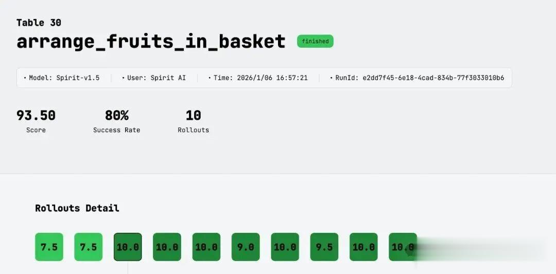Open the tenth, partially covered rollout tile
This screenshot has width=556, height=274.
(x=401, y=247)
